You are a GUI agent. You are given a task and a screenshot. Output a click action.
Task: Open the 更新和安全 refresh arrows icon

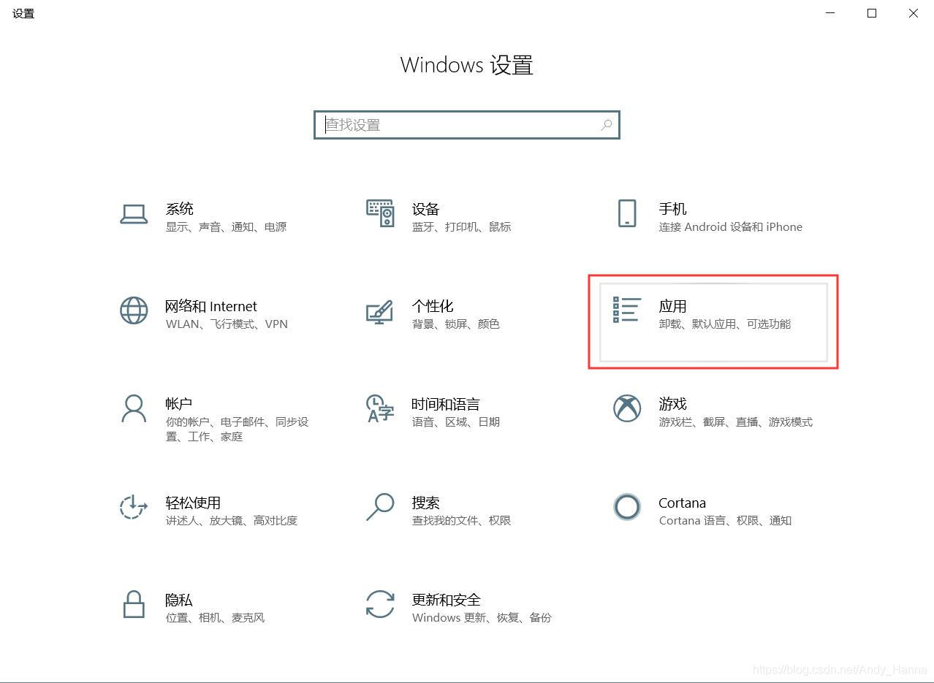[380, 605]
